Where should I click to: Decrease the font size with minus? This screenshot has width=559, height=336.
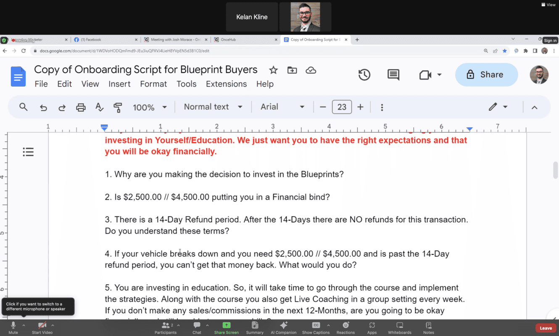coord(323,107)
